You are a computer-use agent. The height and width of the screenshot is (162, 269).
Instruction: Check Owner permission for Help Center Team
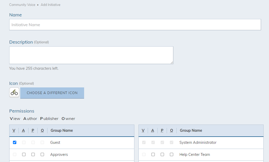tap(172, 155)
